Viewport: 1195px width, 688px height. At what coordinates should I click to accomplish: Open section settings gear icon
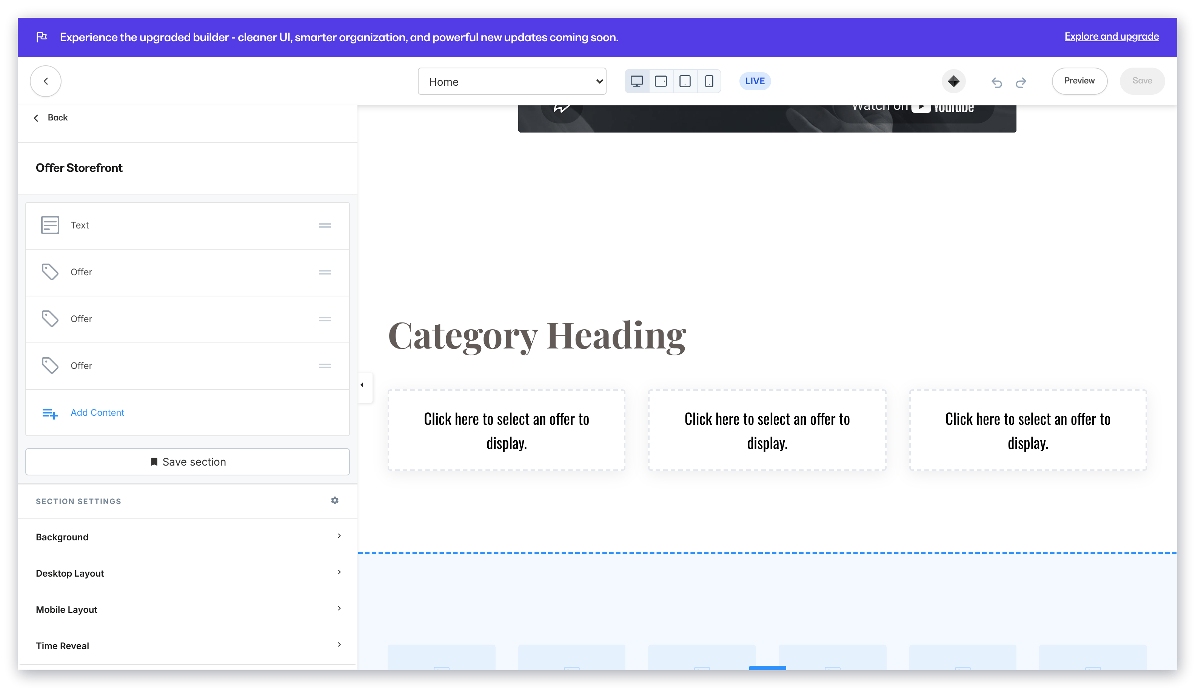coord(335,500)
